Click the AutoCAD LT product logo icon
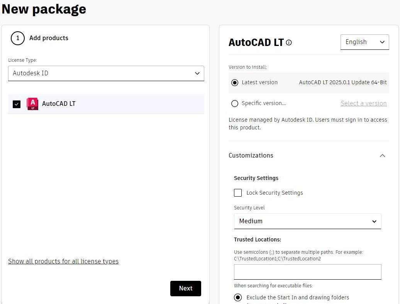Screen dimensions: 400x304 [32, 104]
